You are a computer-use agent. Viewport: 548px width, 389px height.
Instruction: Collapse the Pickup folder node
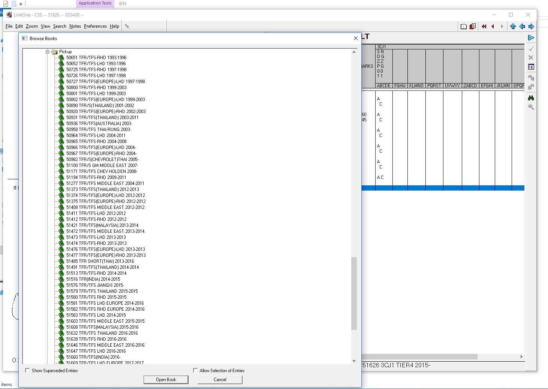pos(48,52)
